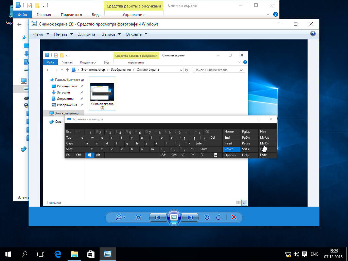Select Средства работы с рисунками contextual tab
Screen dimensions: 348x261
(134, 6)
